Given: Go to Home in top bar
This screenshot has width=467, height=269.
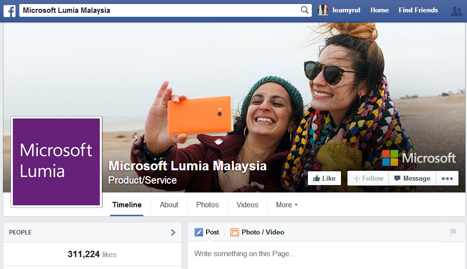Looking at the screenshot, I should point(379,10).
